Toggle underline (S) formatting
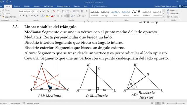This screenshot has width=187, height=105. click(x=27, y=16)
